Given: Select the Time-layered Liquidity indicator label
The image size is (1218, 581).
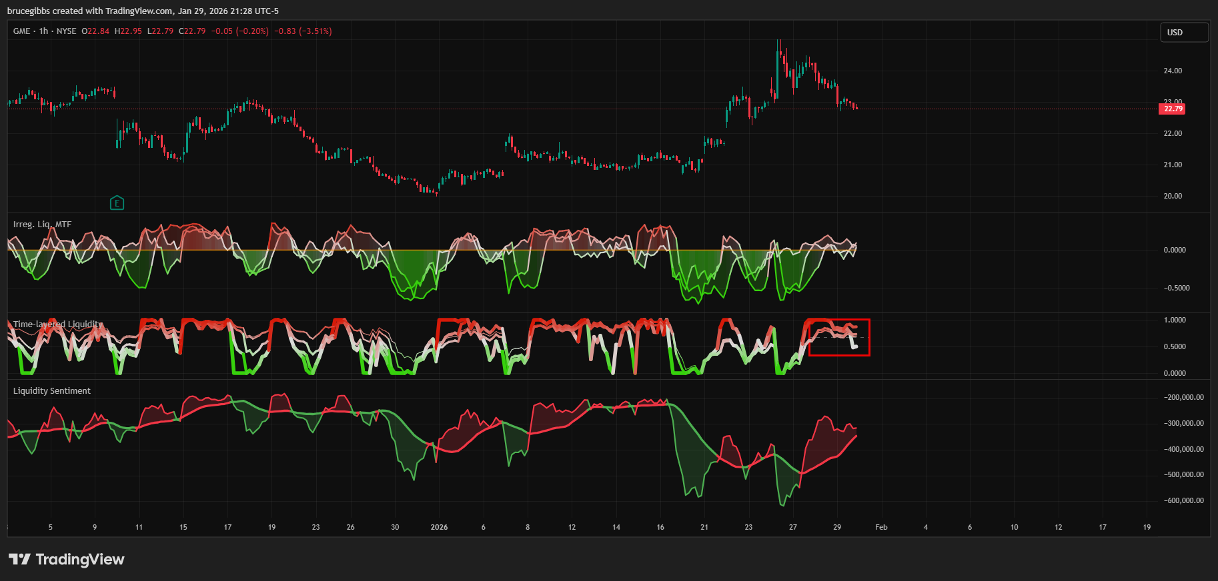Looking at the screenshot, I should (58, 324).
